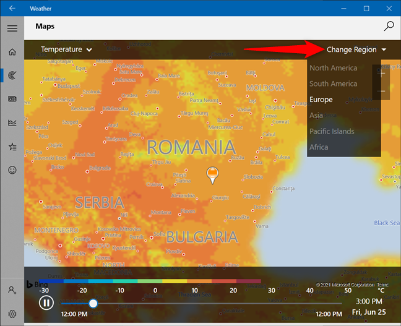Click the SERBIA country label

tap(100, 203)
